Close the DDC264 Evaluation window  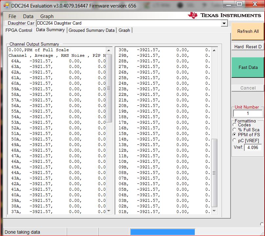pyautogui.click(x=254, y=4)
